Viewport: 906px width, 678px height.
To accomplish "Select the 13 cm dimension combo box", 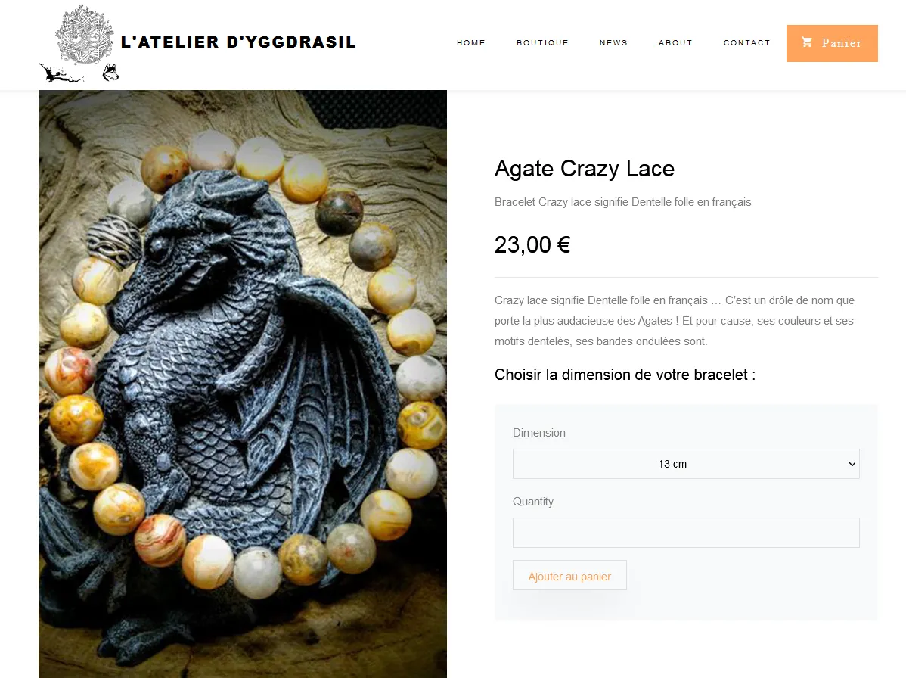I will click(x=686, y=464).
